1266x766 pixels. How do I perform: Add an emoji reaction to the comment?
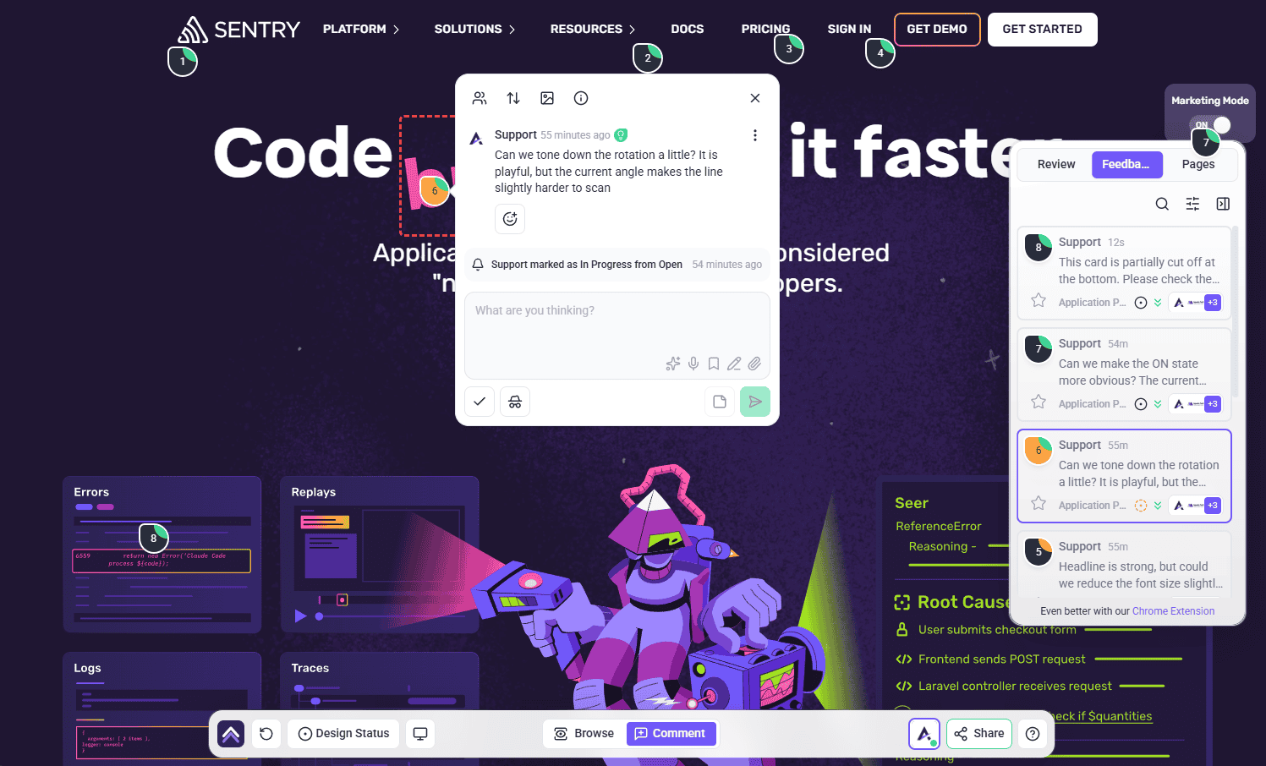510,219
